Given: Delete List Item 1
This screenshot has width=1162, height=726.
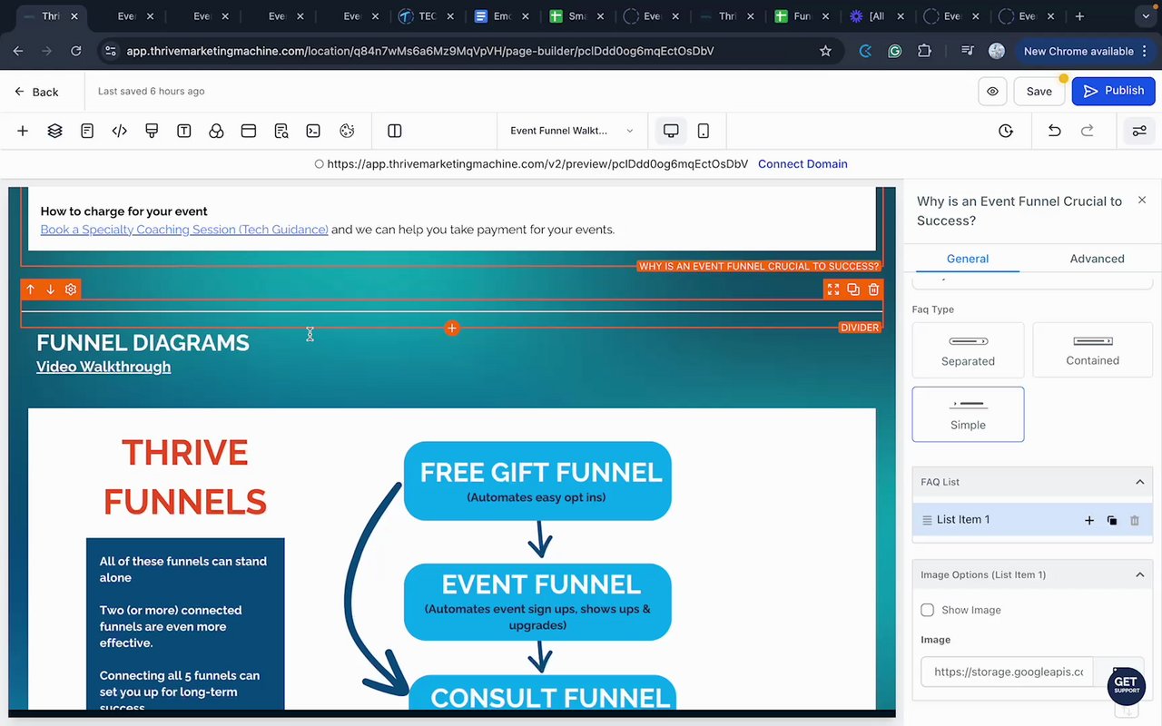Looking at the screenshot, I should [x=1135, y=520].
